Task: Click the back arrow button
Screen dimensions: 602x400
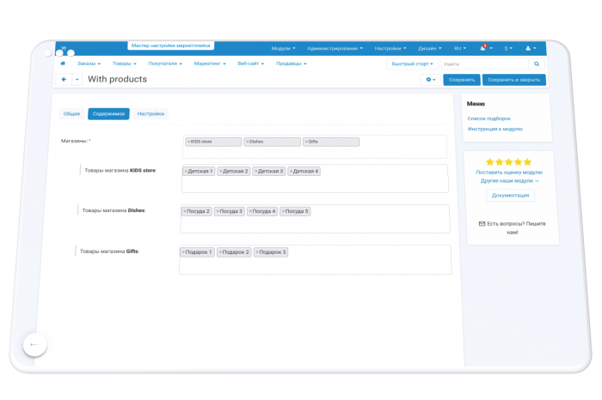Action: (x=64, y=79)
